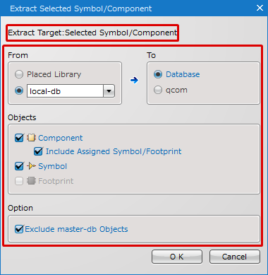Click the disabled Footprint checkbox
Screen dimensions: 268x275
click(19, 181)
